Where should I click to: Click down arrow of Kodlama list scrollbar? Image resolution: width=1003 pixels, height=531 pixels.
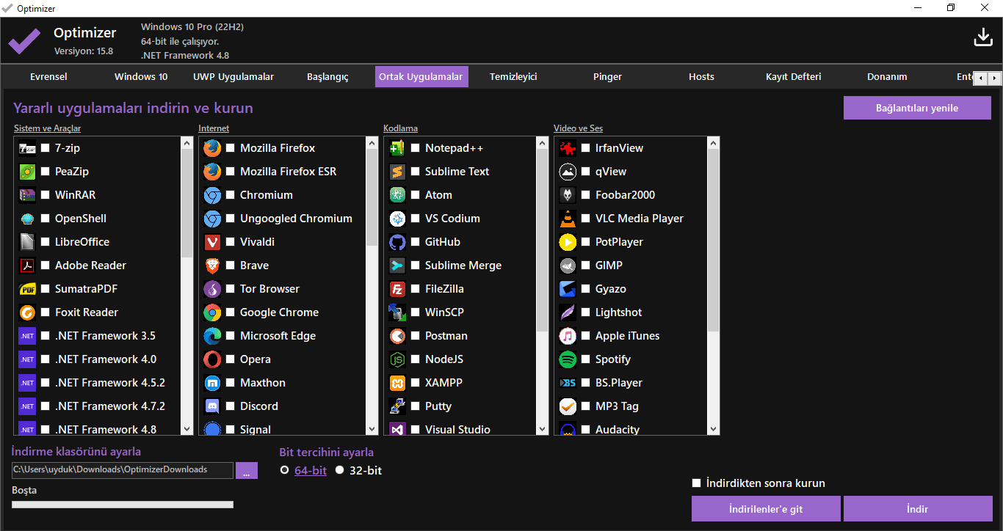tap(542, 429)
